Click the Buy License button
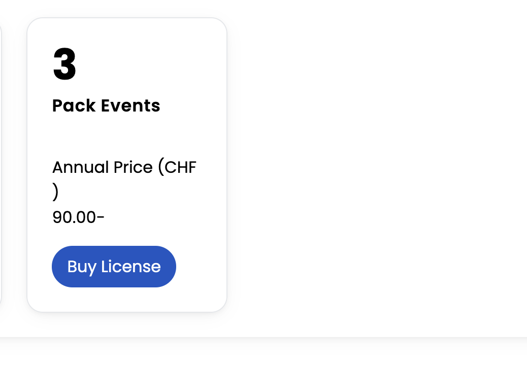 [x=114, y=267]
